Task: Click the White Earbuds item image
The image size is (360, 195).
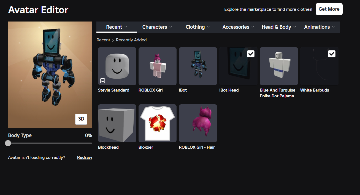Action: tap(319, 66)
